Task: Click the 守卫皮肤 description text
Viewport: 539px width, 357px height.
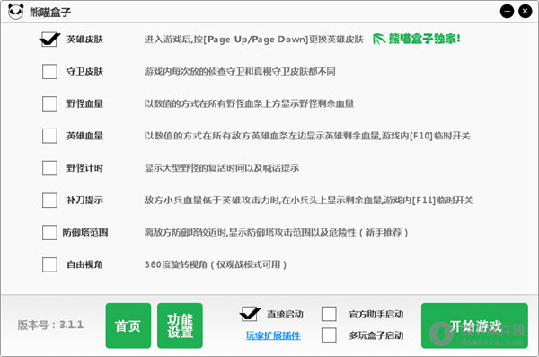Action: click(240, 72)
